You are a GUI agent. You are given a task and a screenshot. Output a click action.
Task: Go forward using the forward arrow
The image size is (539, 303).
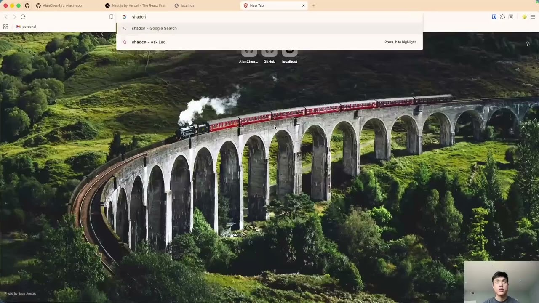(x=14, y=17)
